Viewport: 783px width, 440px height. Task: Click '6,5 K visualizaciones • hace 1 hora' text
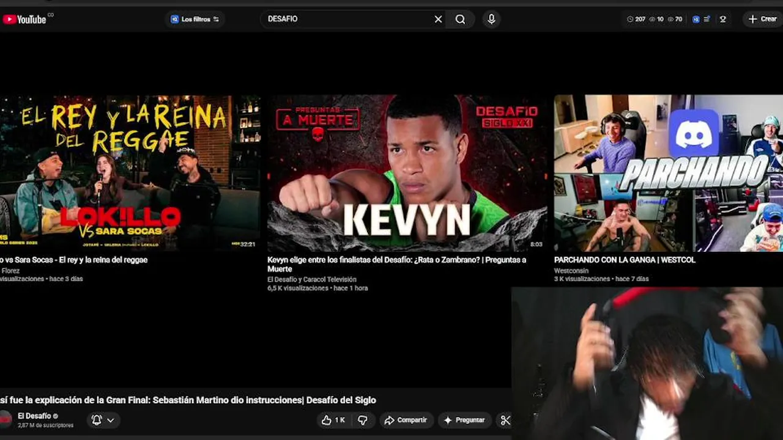coord(317,288)
